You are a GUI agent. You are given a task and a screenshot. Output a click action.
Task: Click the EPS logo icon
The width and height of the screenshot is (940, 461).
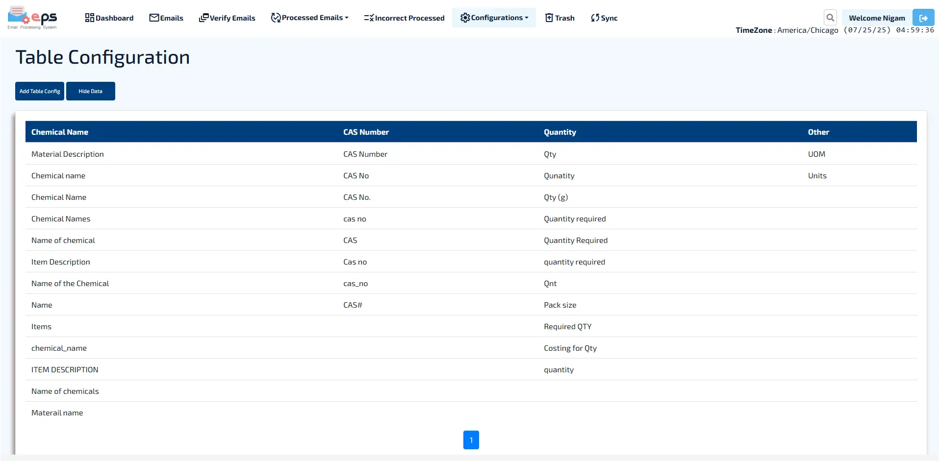32,18
